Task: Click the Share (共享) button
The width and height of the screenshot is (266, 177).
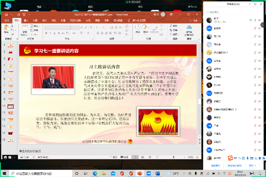Action: point(194,20)
